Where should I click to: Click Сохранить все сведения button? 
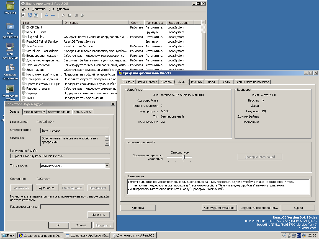[259, 208]
